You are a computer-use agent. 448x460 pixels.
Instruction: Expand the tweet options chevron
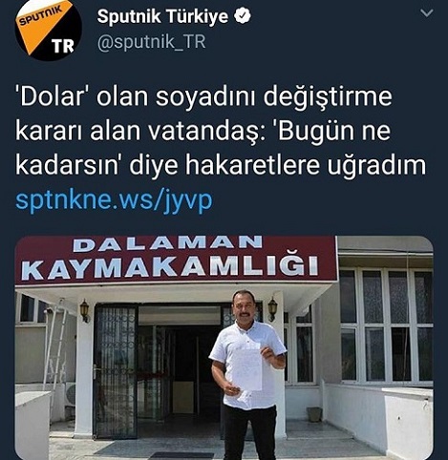[x=426, y=13]
